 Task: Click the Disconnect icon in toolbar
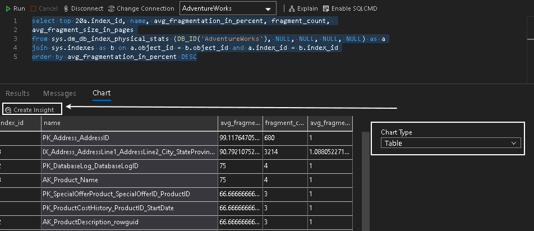[67, 8]
